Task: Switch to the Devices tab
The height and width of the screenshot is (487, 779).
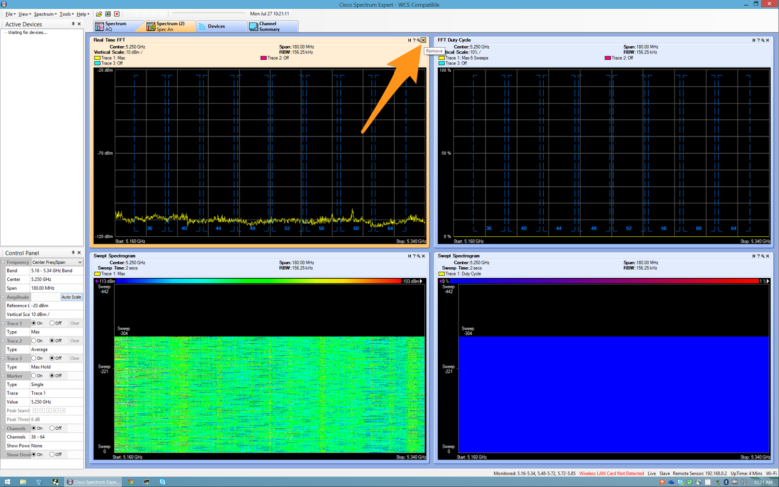Action: click(x=220, y=26)
